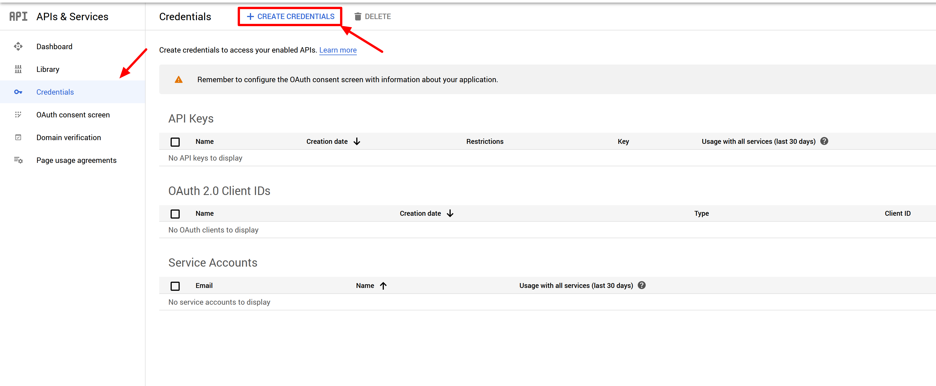
Task: Click help icon beside Service Accounts usage column
Action: point(642,285)
